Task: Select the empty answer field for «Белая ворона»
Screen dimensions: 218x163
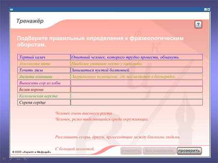Action: tap(136, 90)
